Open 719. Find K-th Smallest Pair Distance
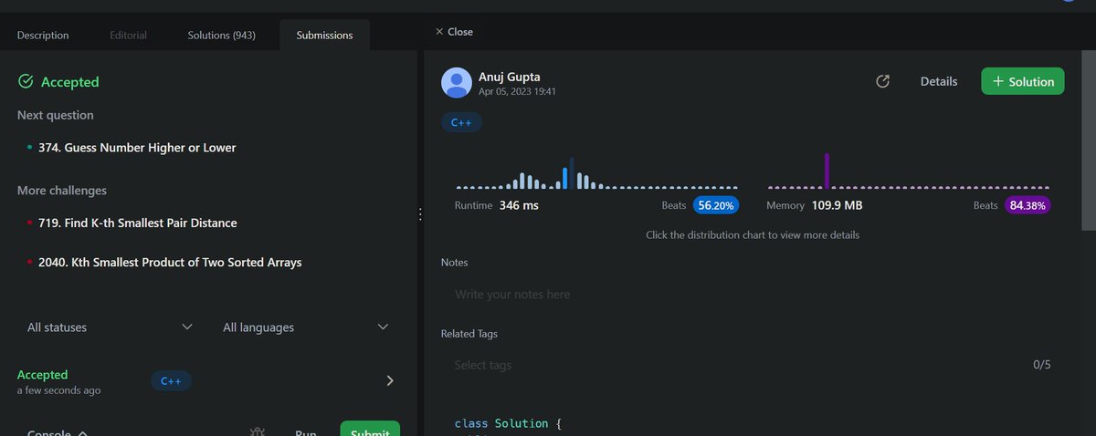1096x436 pixels. [137, 223]
